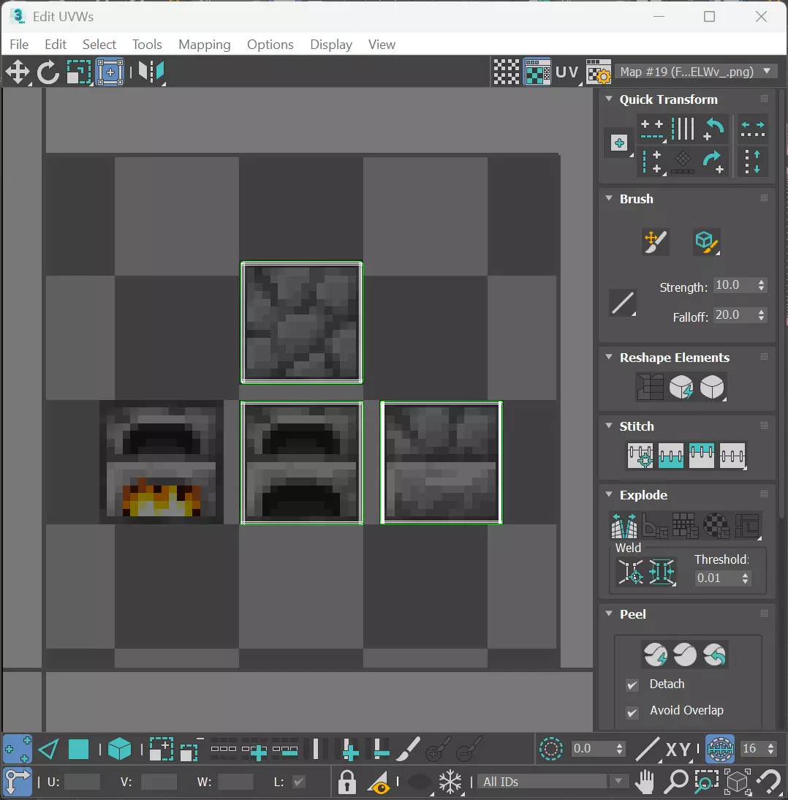This screenshot has width=788, height=800.
Task: Collapse the Brush rollout
Action: click(x=609, y=198)
